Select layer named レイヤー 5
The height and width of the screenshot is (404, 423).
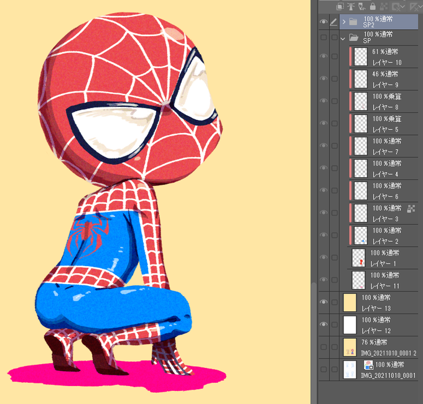[386, 130]
